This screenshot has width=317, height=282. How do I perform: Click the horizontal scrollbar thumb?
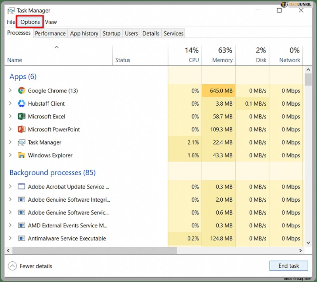[x=95, y=250]
